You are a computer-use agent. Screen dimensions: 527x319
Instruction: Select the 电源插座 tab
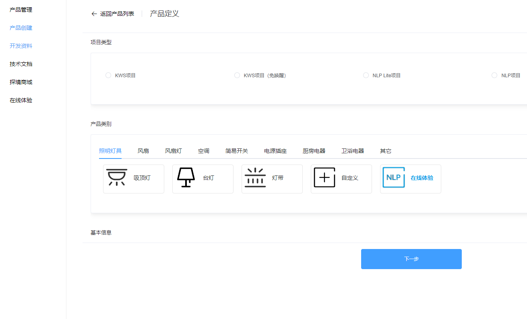(275, 151)
